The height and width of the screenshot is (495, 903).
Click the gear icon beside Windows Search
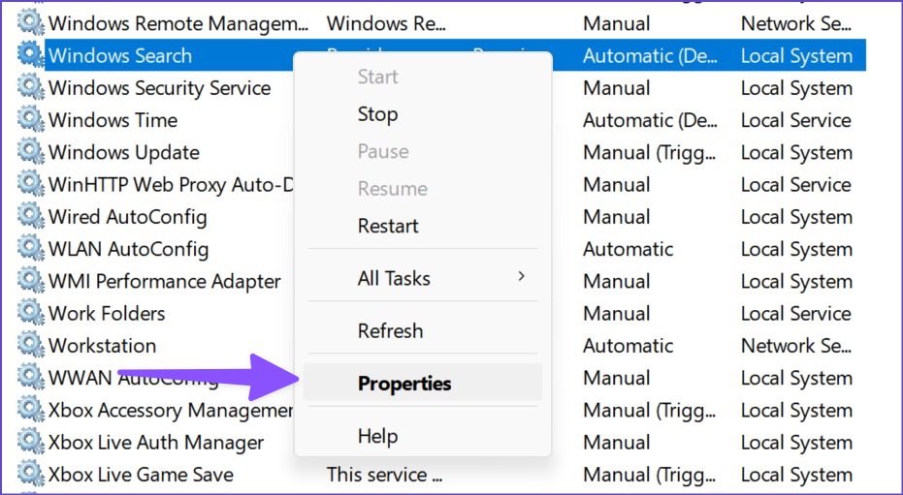click(30, 55)
